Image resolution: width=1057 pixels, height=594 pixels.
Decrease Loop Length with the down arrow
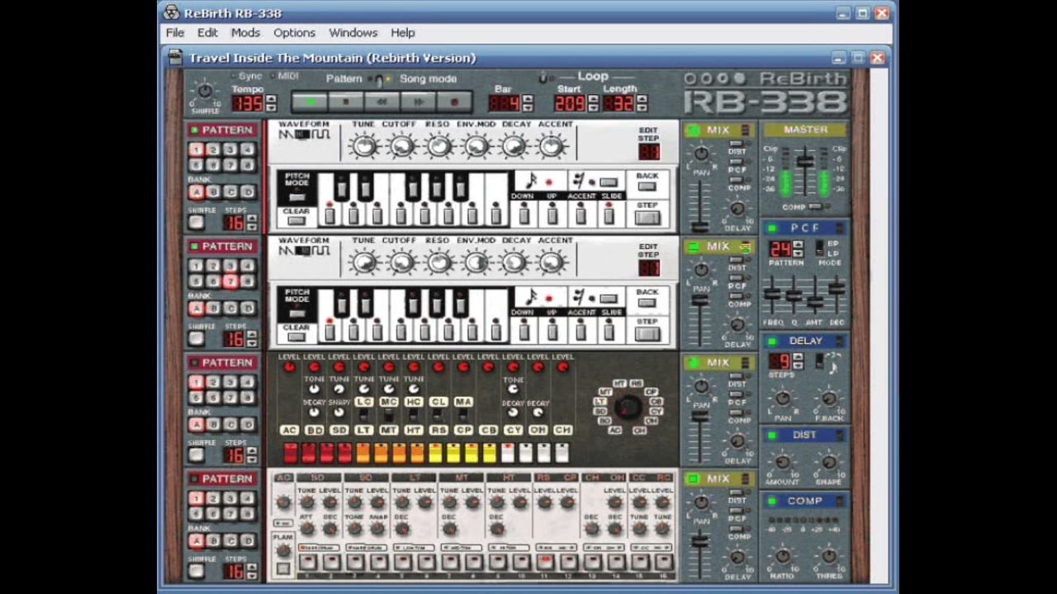point(642,108)
